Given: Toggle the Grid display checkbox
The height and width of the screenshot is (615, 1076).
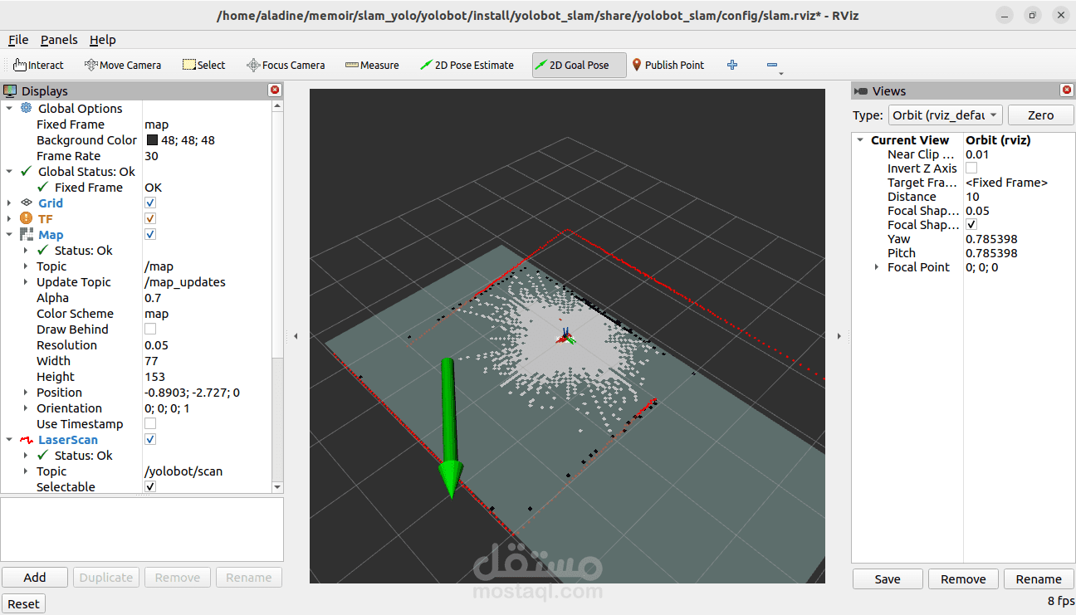Looking at the screenshot, I should 150,203.
